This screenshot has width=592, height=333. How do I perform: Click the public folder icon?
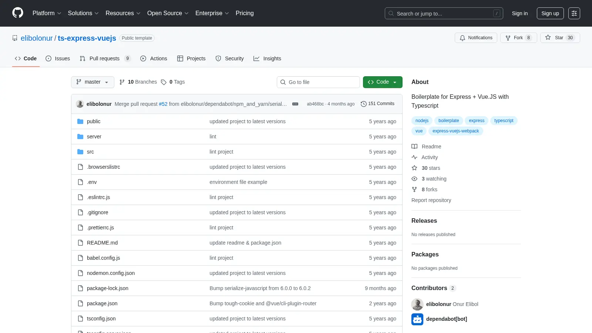[80, 121]
